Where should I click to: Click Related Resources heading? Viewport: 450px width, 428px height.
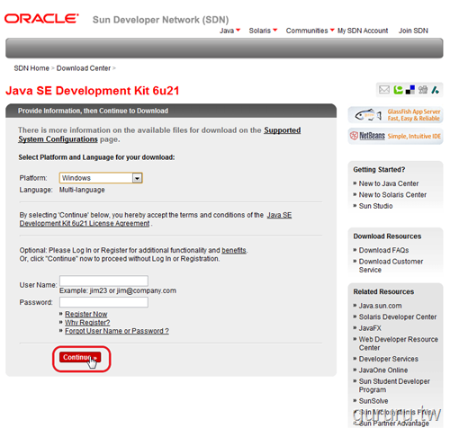click(383, 292)
